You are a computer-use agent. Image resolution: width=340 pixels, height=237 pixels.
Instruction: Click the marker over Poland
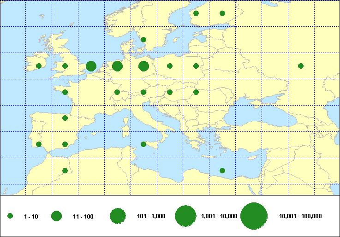pos(170,66)
